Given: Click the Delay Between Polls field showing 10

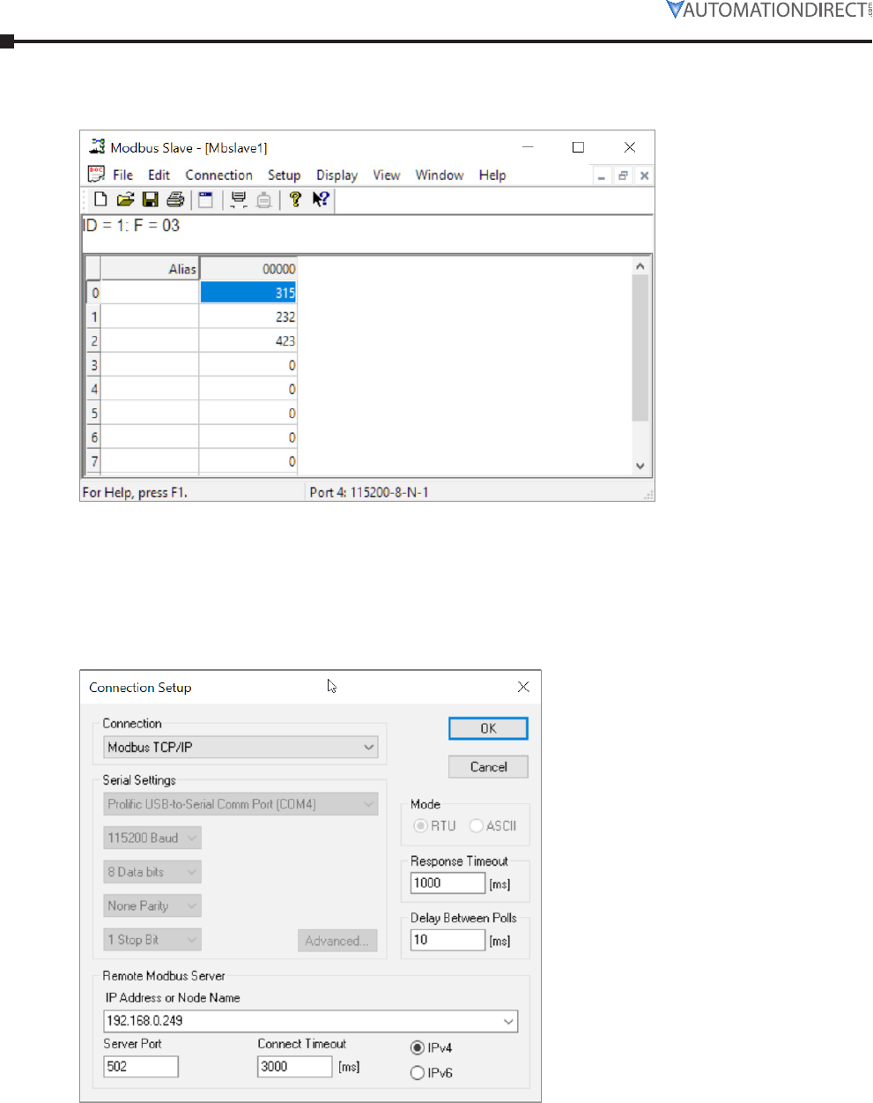Looking at the screenshot, I should [x=448, y=940].
